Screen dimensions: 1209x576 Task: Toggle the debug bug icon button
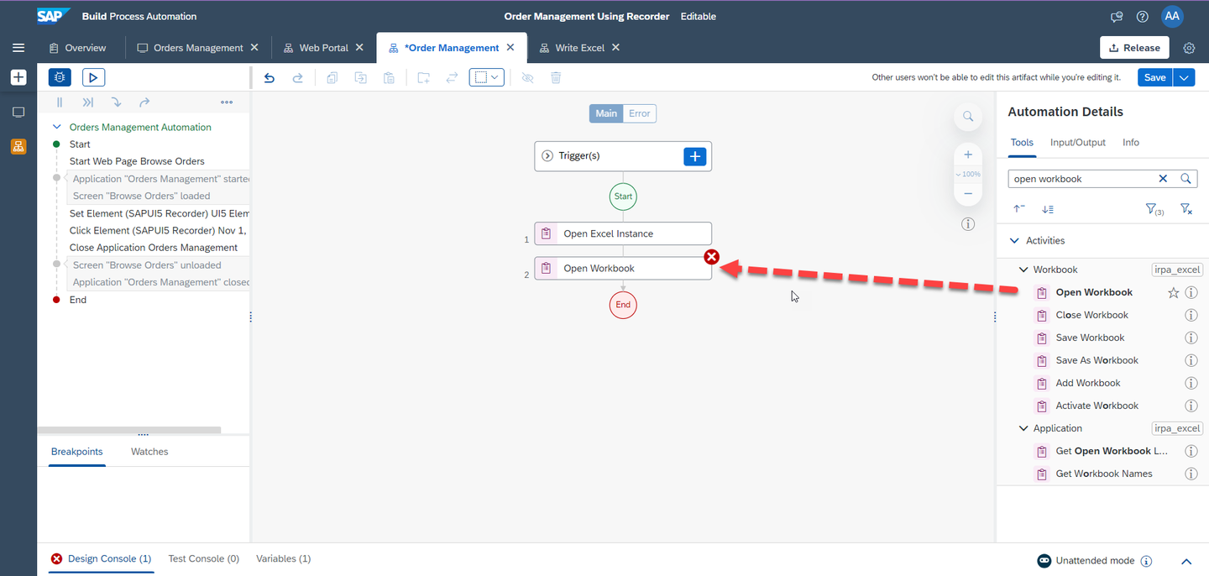[x=60, y=77]
